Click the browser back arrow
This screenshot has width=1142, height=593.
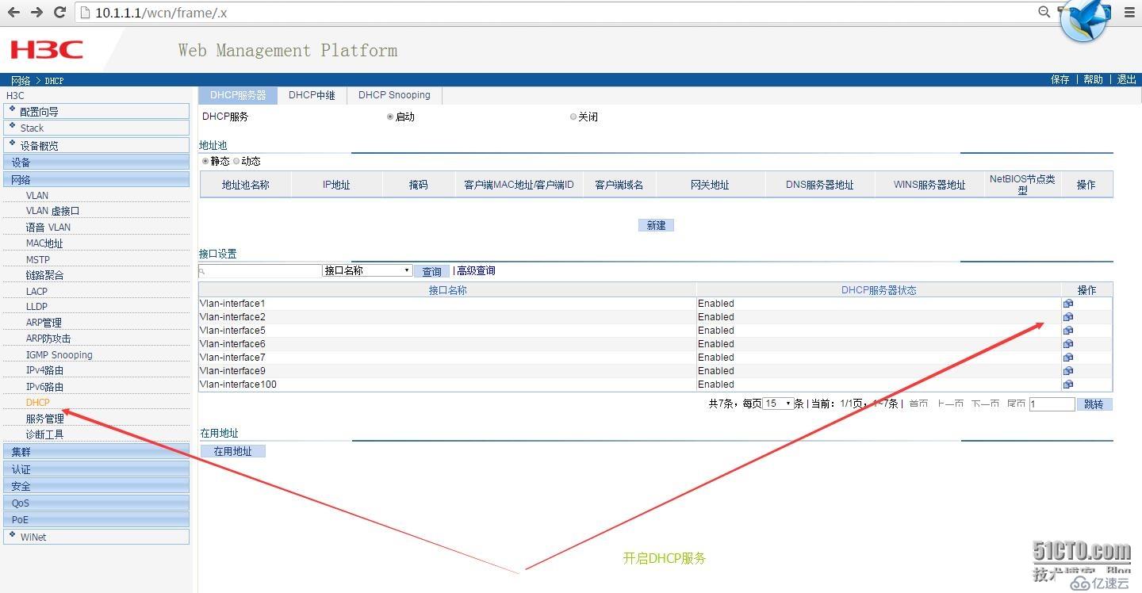tap(13, 12)
